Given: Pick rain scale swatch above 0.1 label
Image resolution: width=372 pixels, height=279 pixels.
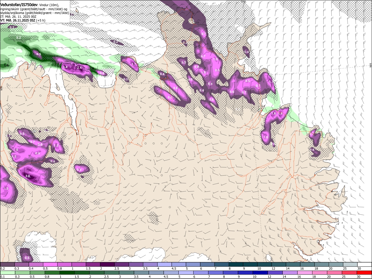Looking at the screenshot, I should [x=8, y=273].
